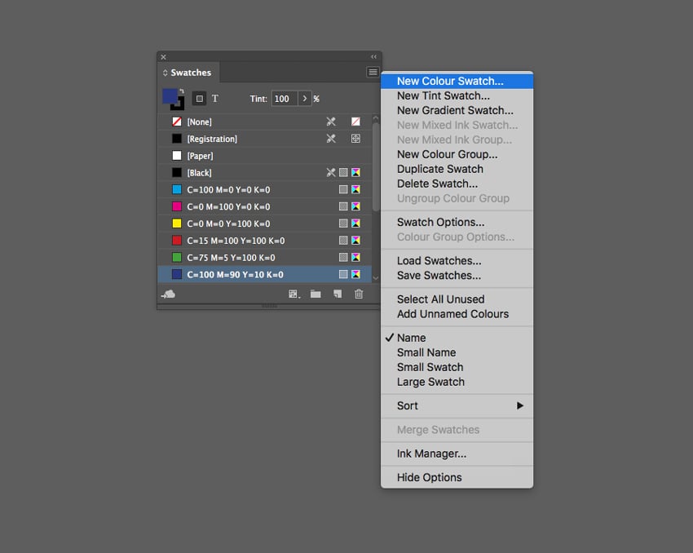Enable Small Swatch display mode

click(430, 367)
